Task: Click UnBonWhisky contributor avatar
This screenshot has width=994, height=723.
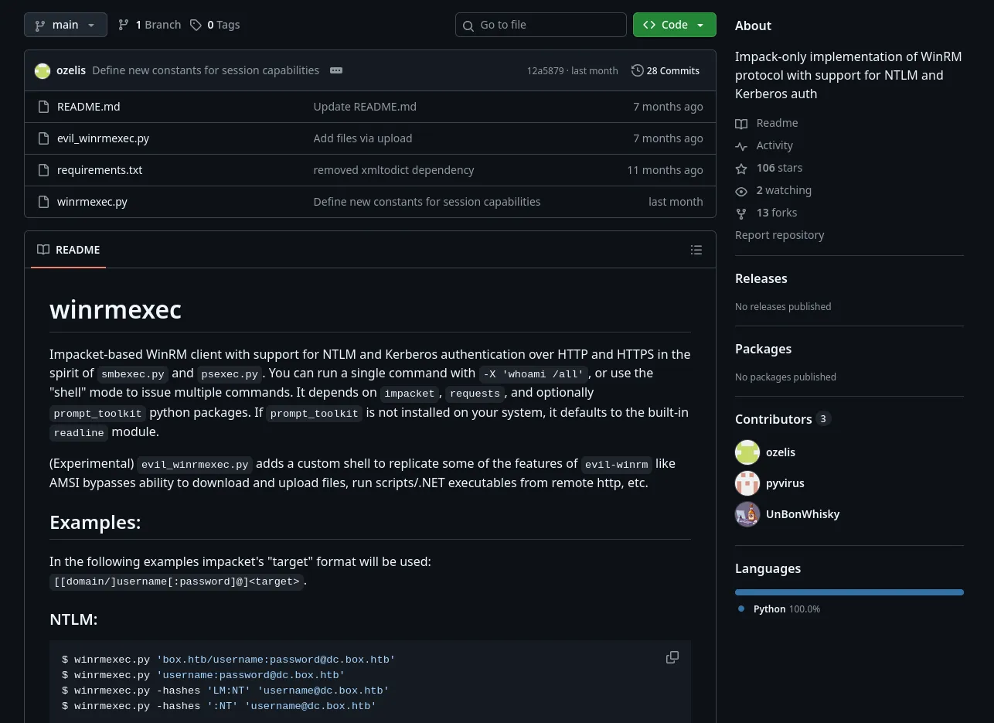Action: click(747, 514)
